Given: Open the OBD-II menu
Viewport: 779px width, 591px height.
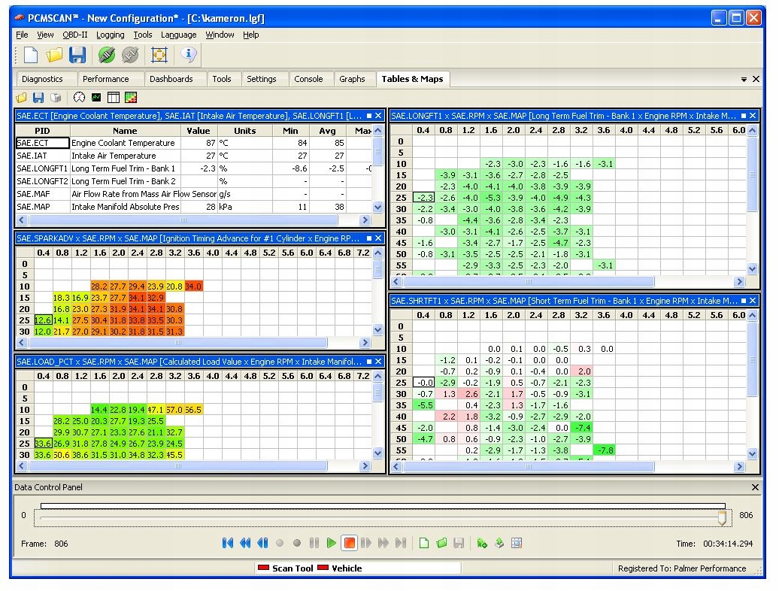Looking at the screenshot, I should [x=74, y=35].
